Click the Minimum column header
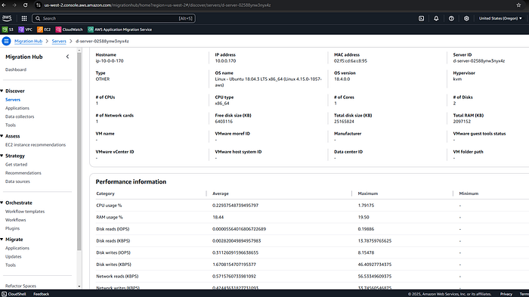The image size is (529, 297). pos(469,193)
